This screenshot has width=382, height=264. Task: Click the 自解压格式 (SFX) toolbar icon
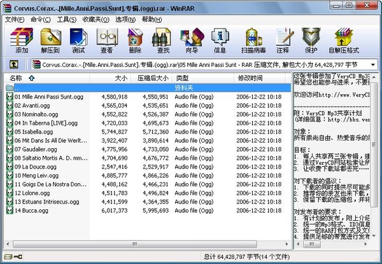click(344, 37)
